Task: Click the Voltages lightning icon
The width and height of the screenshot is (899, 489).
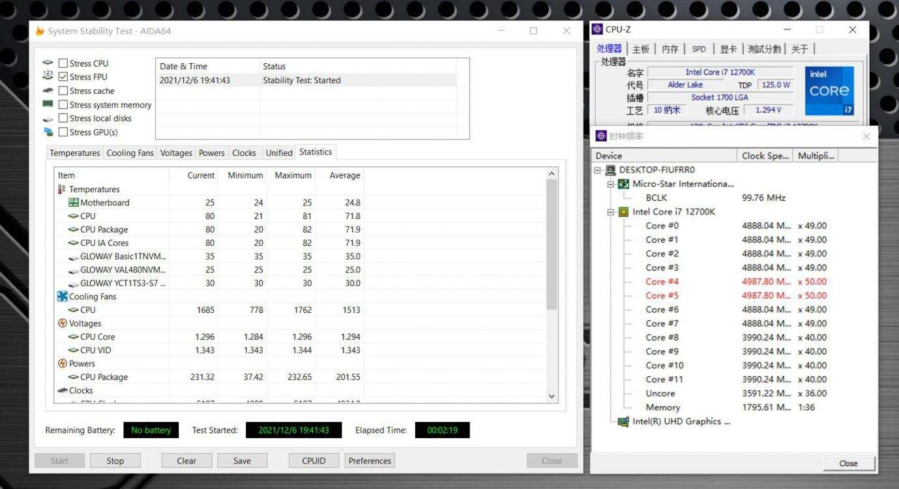Action: (x=63, y=323)
